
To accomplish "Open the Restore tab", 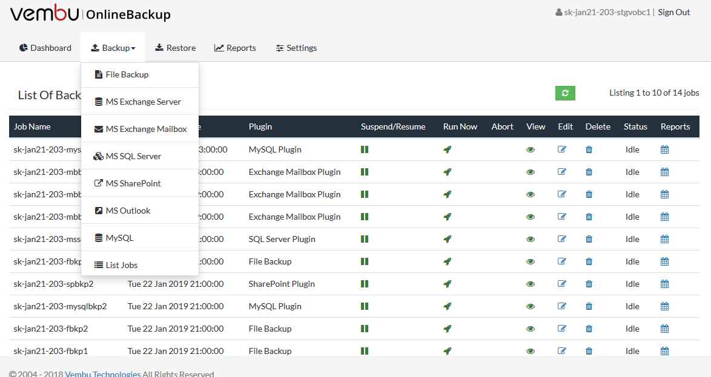I will coord(176,48).
